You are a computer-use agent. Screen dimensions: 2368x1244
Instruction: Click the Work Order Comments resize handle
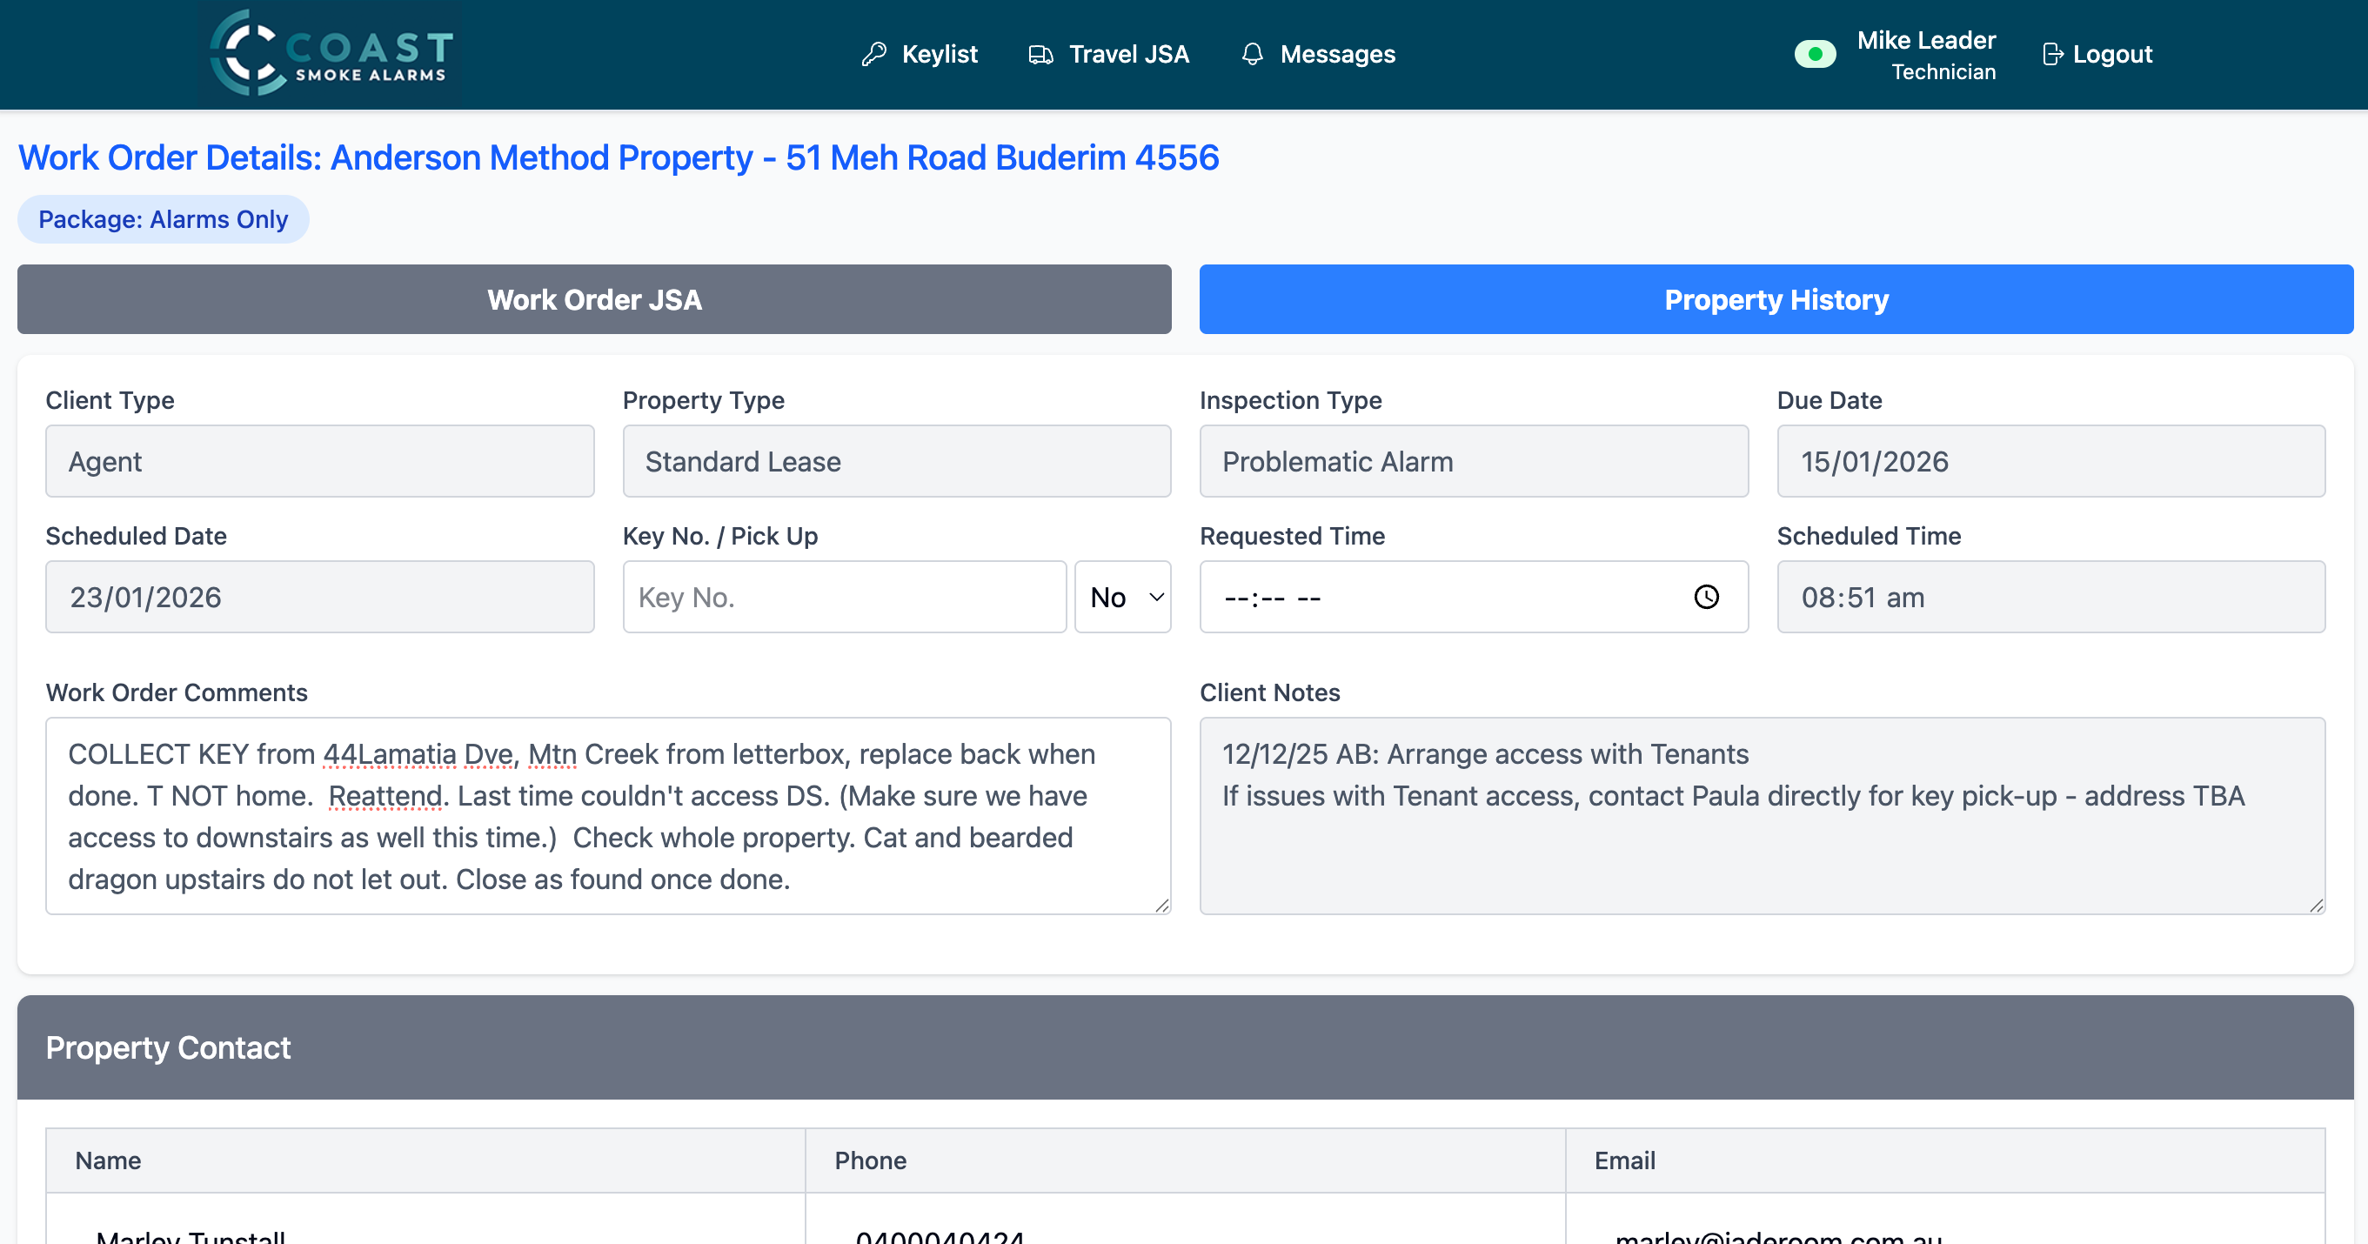[x=1162, y=906]
